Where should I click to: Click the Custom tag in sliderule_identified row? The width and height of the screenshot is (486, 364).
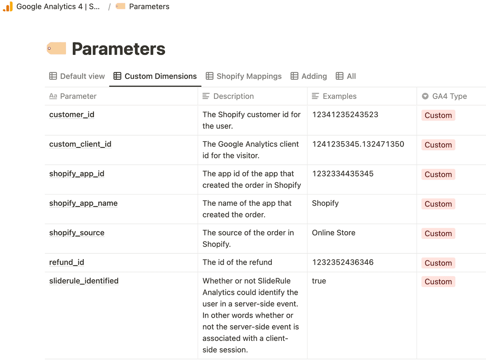438,282
